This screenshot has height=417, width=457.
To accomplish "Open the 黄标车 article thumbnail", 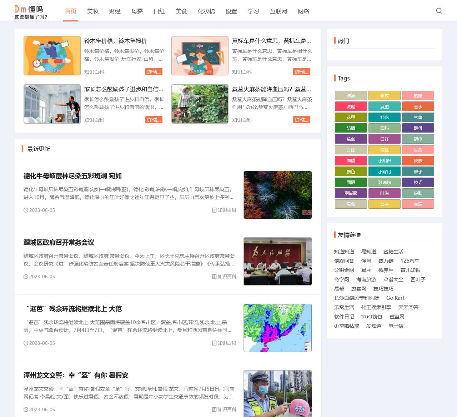I will coord(200,55).
